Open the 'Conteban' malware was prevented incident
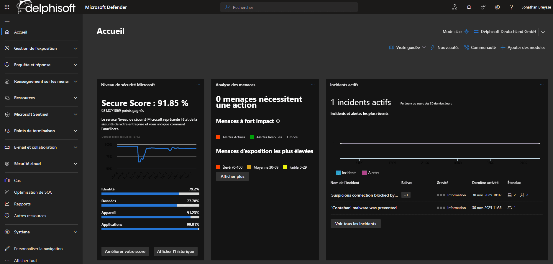 (364, 208)
